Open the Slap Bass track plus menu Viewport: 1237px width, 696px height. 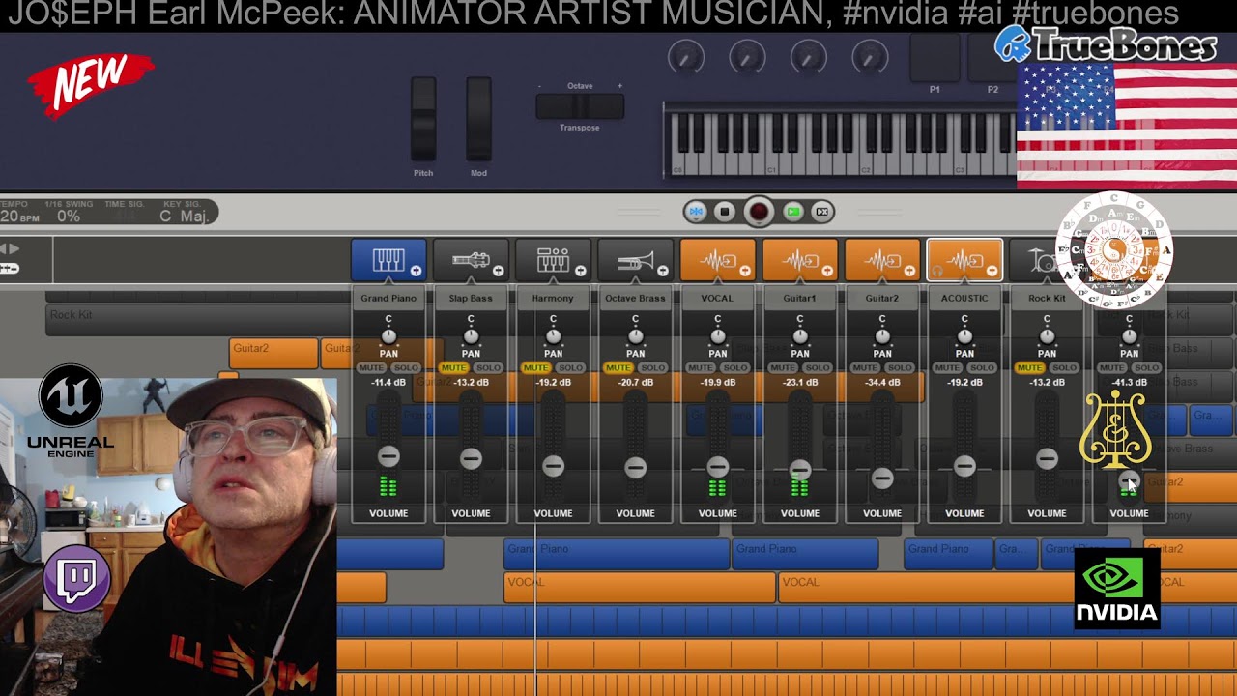(x=498, y=271)
